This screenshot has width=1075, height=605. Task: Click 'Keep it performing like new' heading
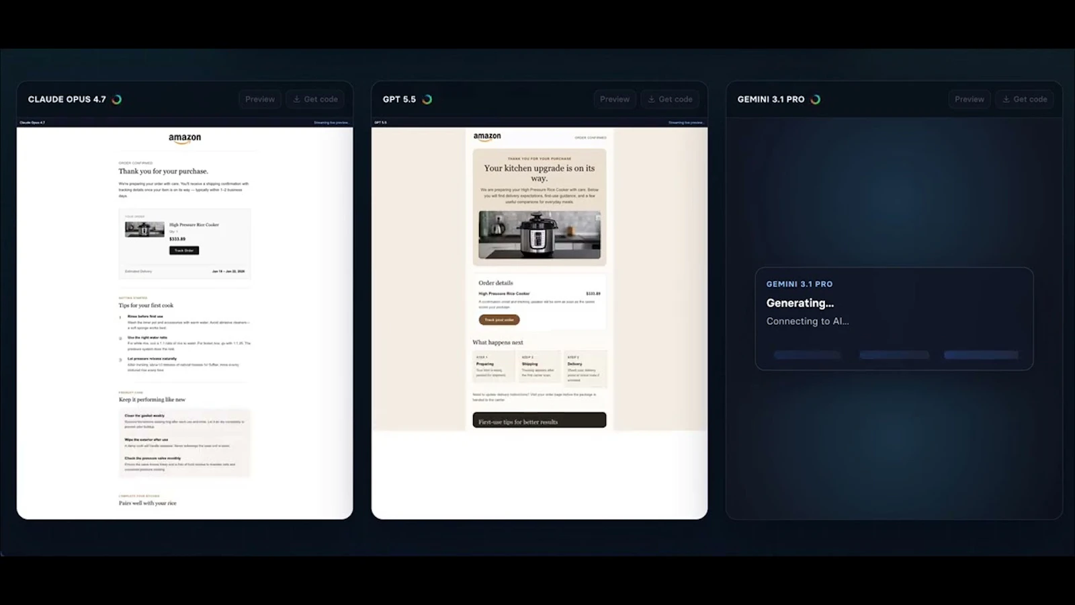coord(152,399)
